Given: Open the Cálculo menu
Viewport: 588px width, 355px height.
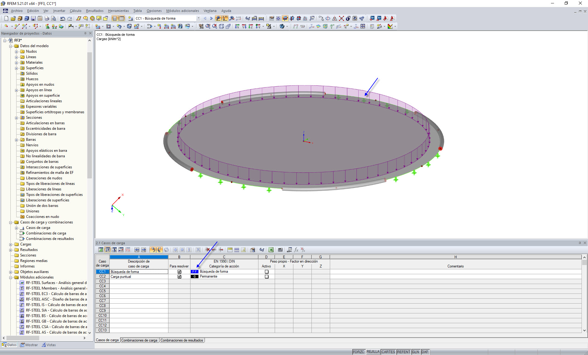Looking at the screenshot, I should pos(75,11).
